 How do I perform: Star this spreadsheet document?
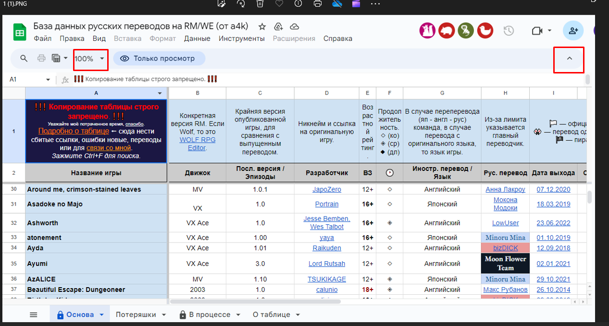click(262, 27)
